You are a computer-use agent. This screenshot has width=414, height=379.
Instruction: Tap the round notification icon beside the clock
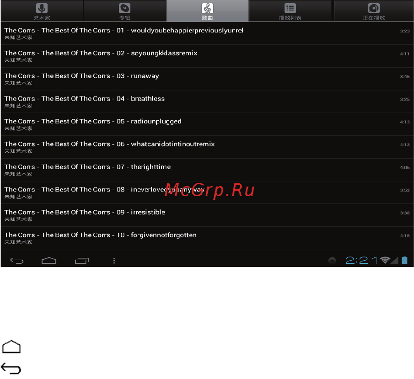[x=332, y=261]
